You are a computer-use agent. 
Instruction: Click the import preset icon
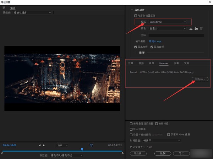(196, 28)
